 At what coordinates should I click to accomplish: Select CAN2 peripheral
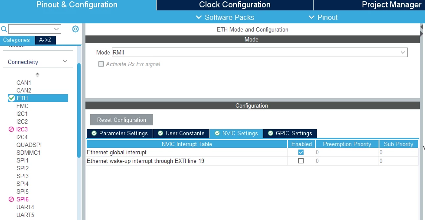click(24, 90)
